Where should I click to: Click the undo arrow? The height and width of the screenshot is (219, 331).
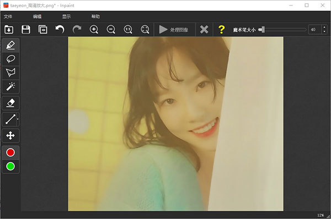(x=60, y=30)
